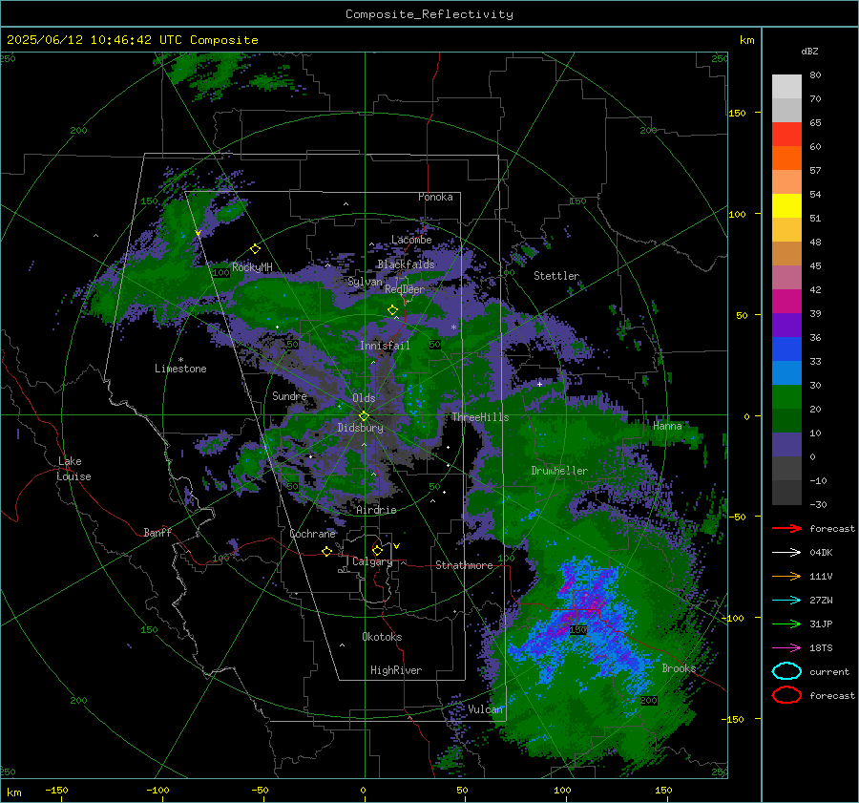The width and height of the screenshot is (859, 803).
Task: Click the Banff map label
Action: point(157,532)
